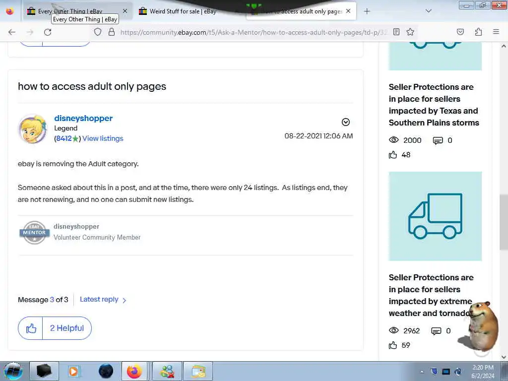
Task: Click the address bar URL field
Action: 254,32
